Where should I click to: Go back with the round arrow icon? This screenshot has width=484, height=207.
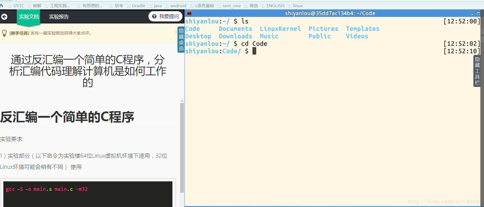pyautogui.click(x=4, y=17)
